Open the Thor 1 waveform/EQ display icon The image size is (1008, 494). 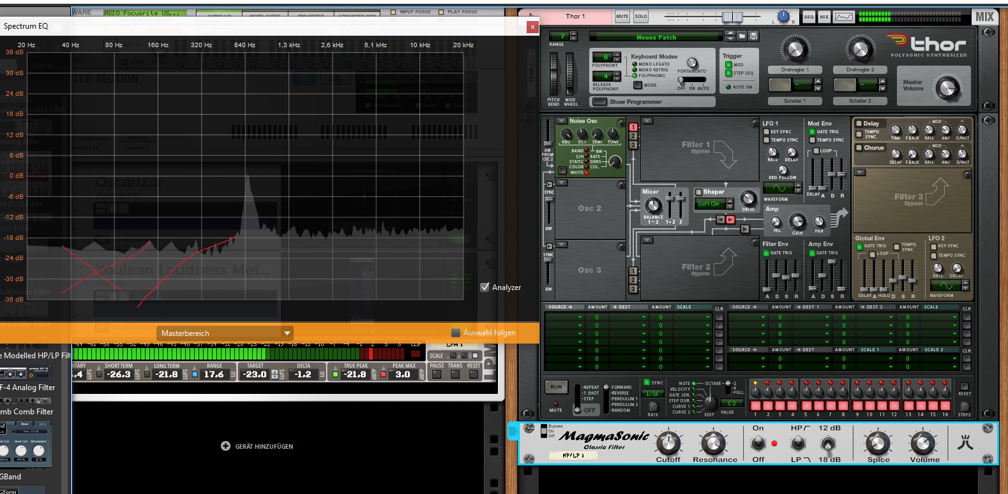(x=843, y=17)
